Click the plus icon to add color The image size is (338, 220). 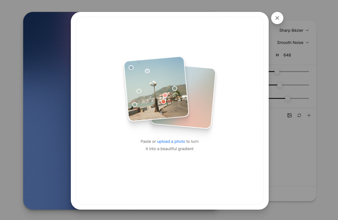click(309, 116)
